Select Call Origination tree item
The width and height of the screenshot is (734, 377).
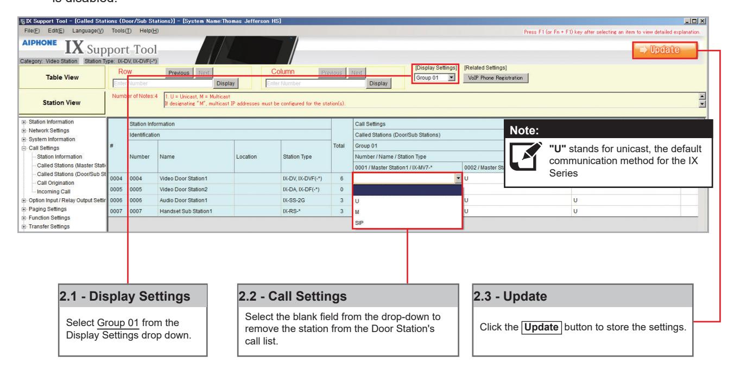tap(54, 183)
